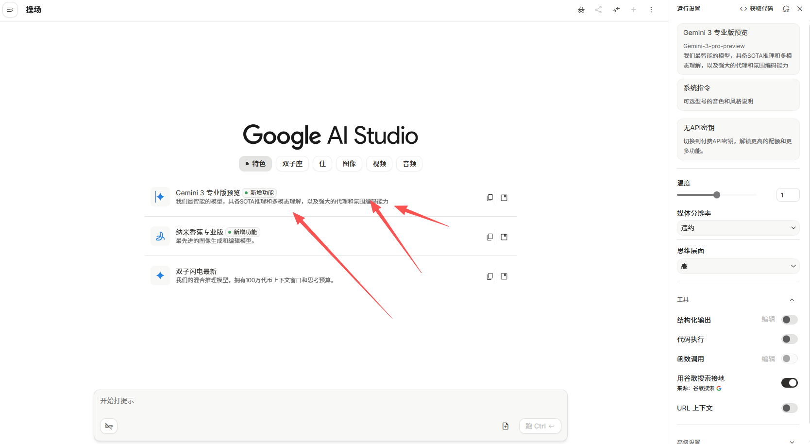The height and width of the screenshot is (444, 810).
Task: Collapse the 工具 section chevron
Action: click(x=792, y=300)
